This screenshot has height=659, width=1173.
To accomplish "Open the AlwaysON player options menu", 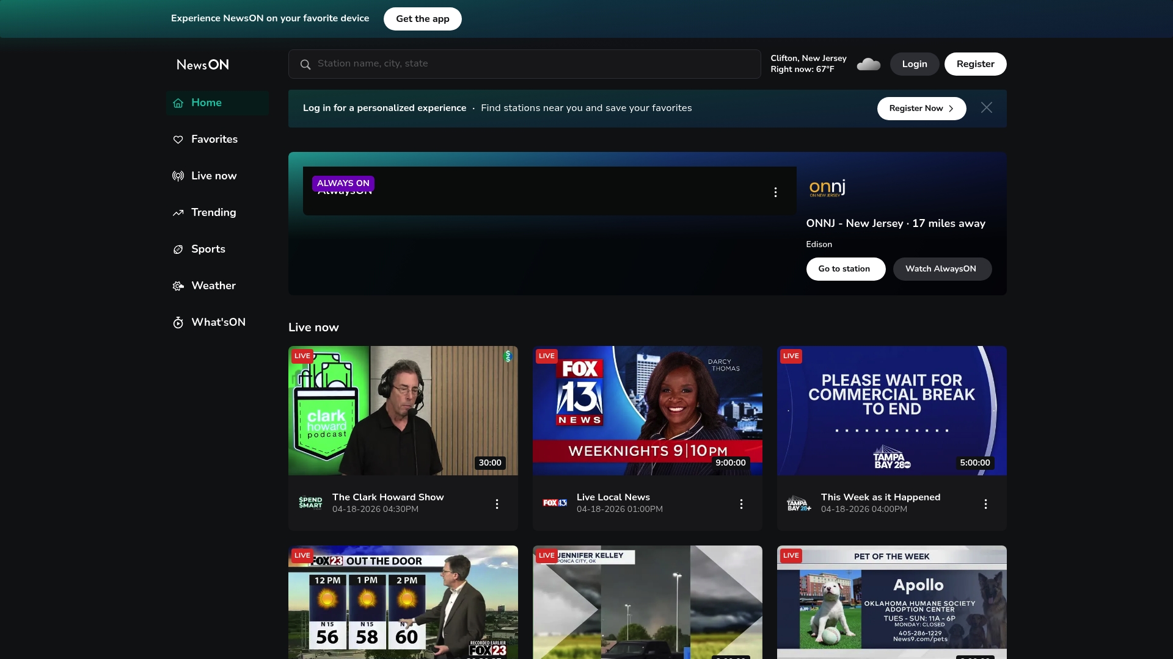I will (775, 192).
